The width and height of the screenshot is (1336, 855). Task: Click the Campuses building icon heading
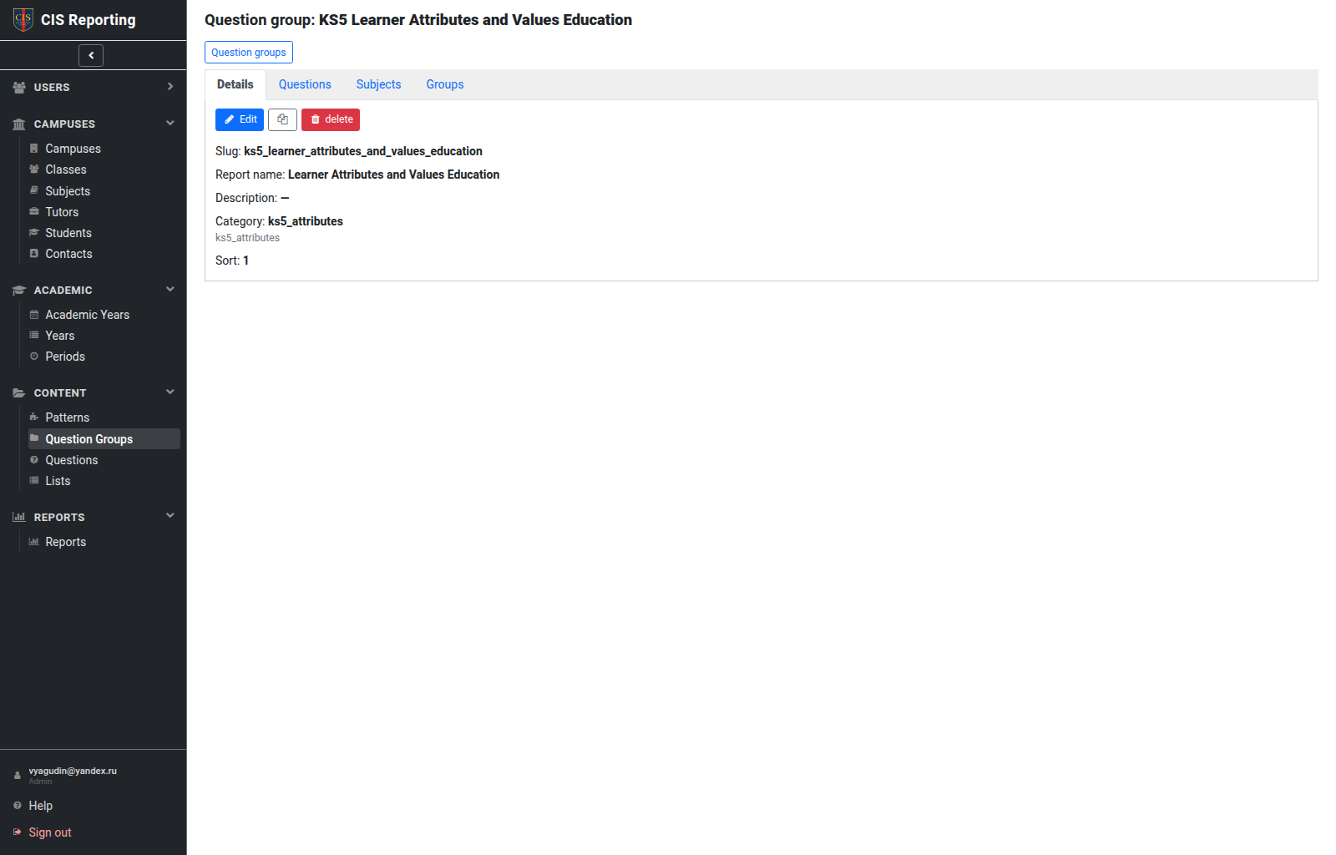coord(19,124)
